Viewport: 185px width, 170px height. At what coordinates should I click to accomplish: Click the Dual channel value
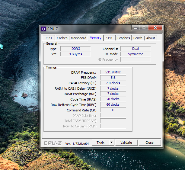(136, 49)
